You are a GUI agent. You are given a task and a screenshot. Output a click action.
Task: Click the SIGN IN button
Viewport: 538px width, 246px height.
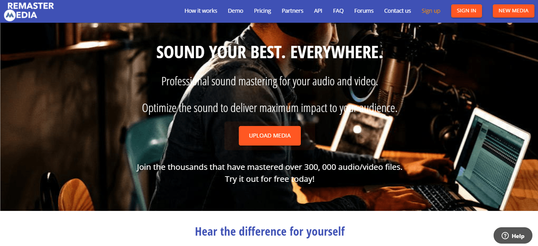click(x=466, y=11)
